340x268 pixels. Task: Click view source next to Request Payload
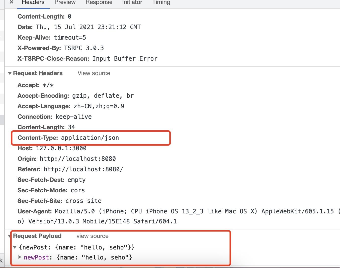click(93, 236)
